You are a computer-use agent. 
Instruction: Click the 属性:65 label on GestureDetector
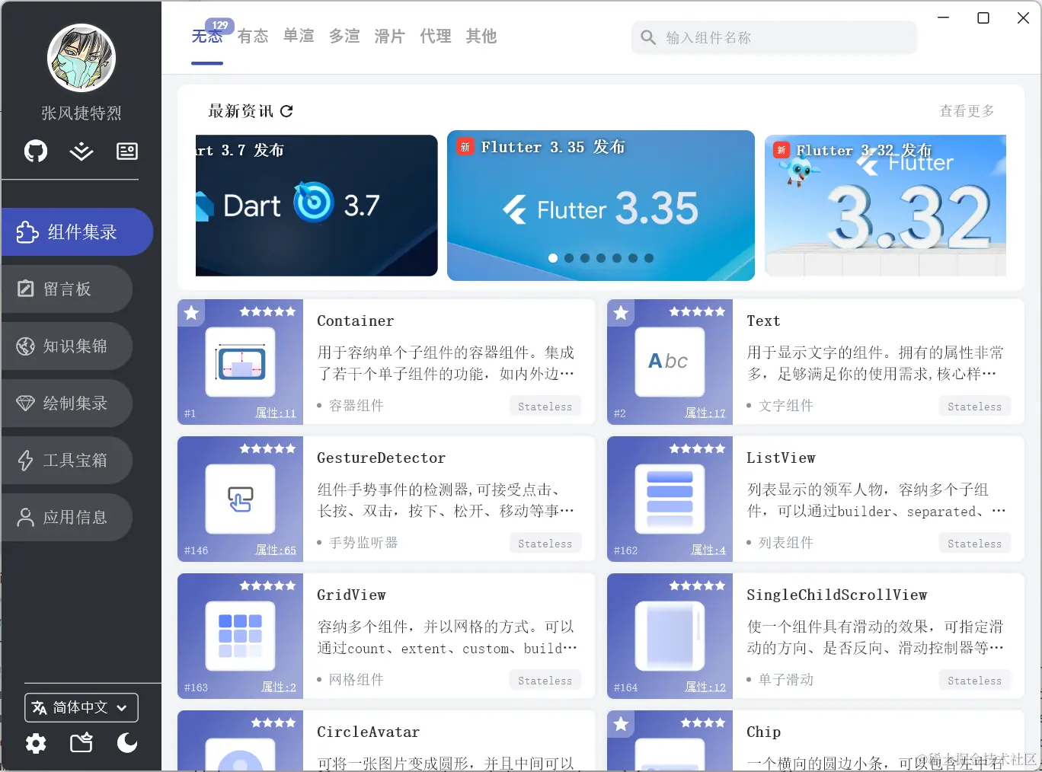click(x=276, y=550)
